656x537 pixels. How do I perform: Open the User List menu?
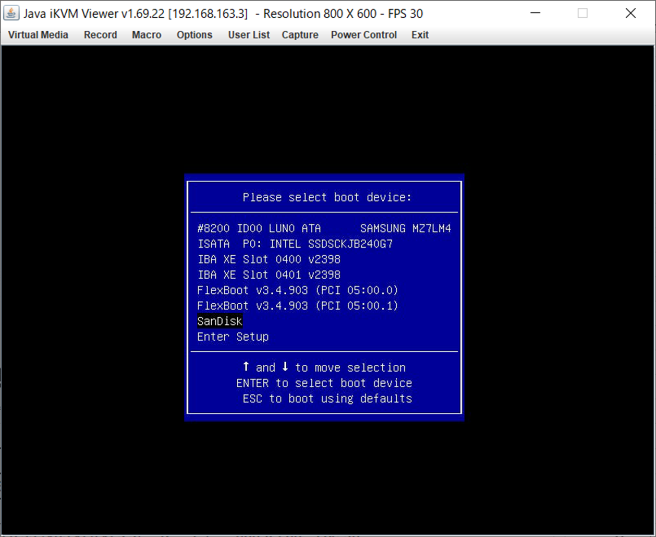click(249, 35)
